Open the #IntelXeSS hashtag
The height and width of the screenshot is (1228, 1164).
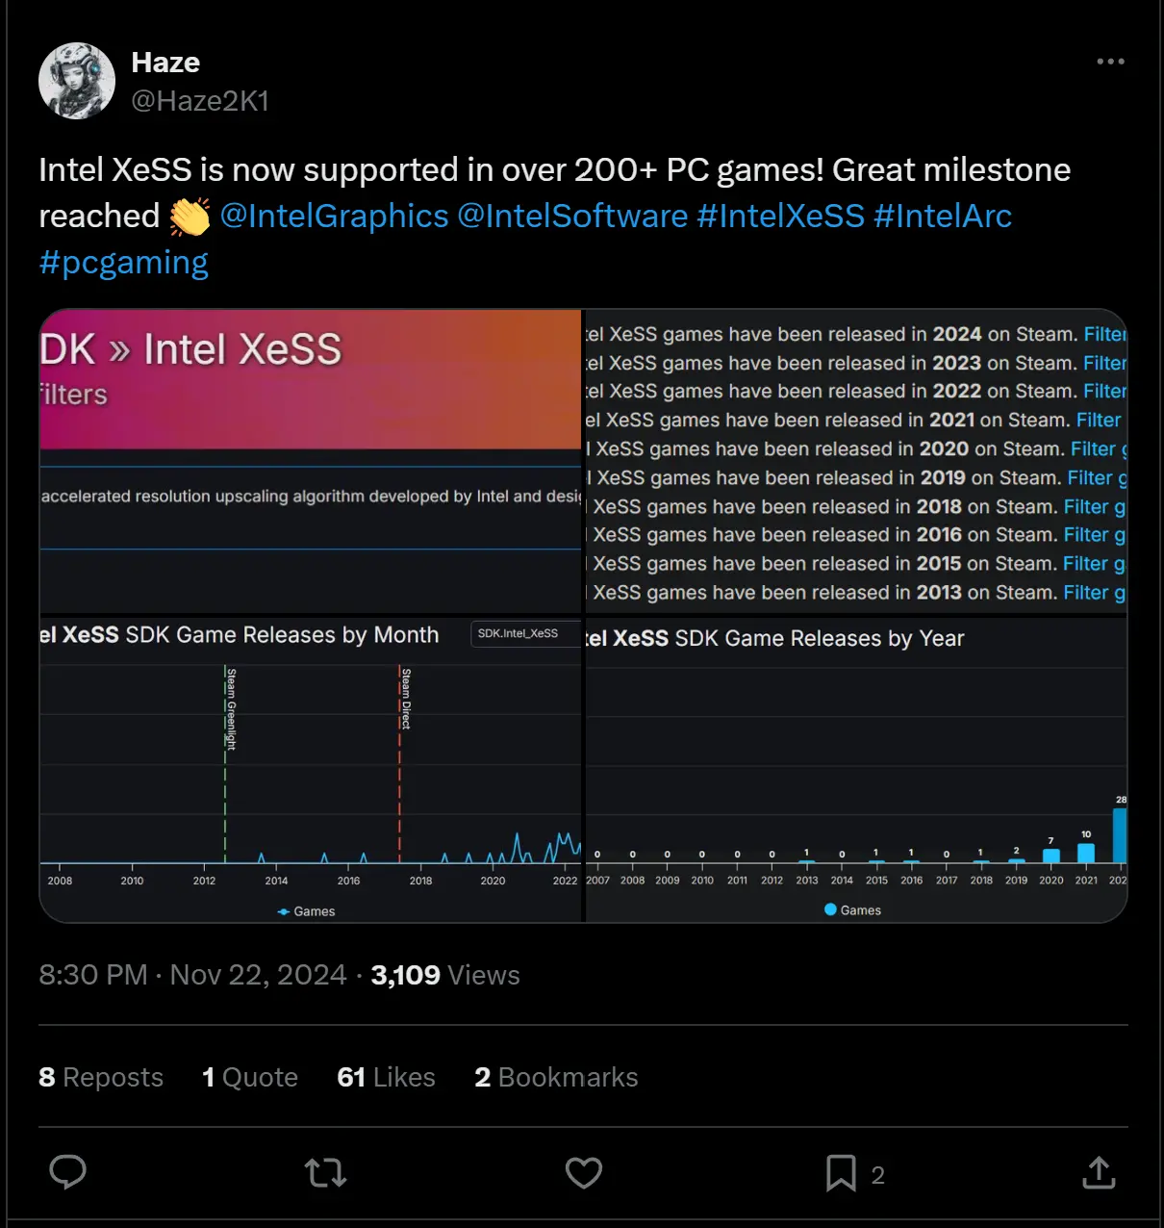click(x=780, y=217)
